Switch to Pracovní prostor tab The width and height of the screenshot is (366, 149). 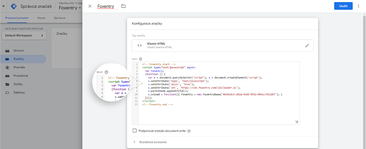[17, 18]
